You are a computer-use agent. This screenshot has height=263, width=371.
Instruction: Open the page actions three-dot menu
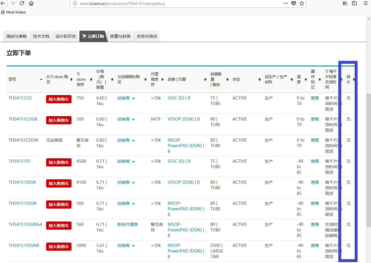285,3
